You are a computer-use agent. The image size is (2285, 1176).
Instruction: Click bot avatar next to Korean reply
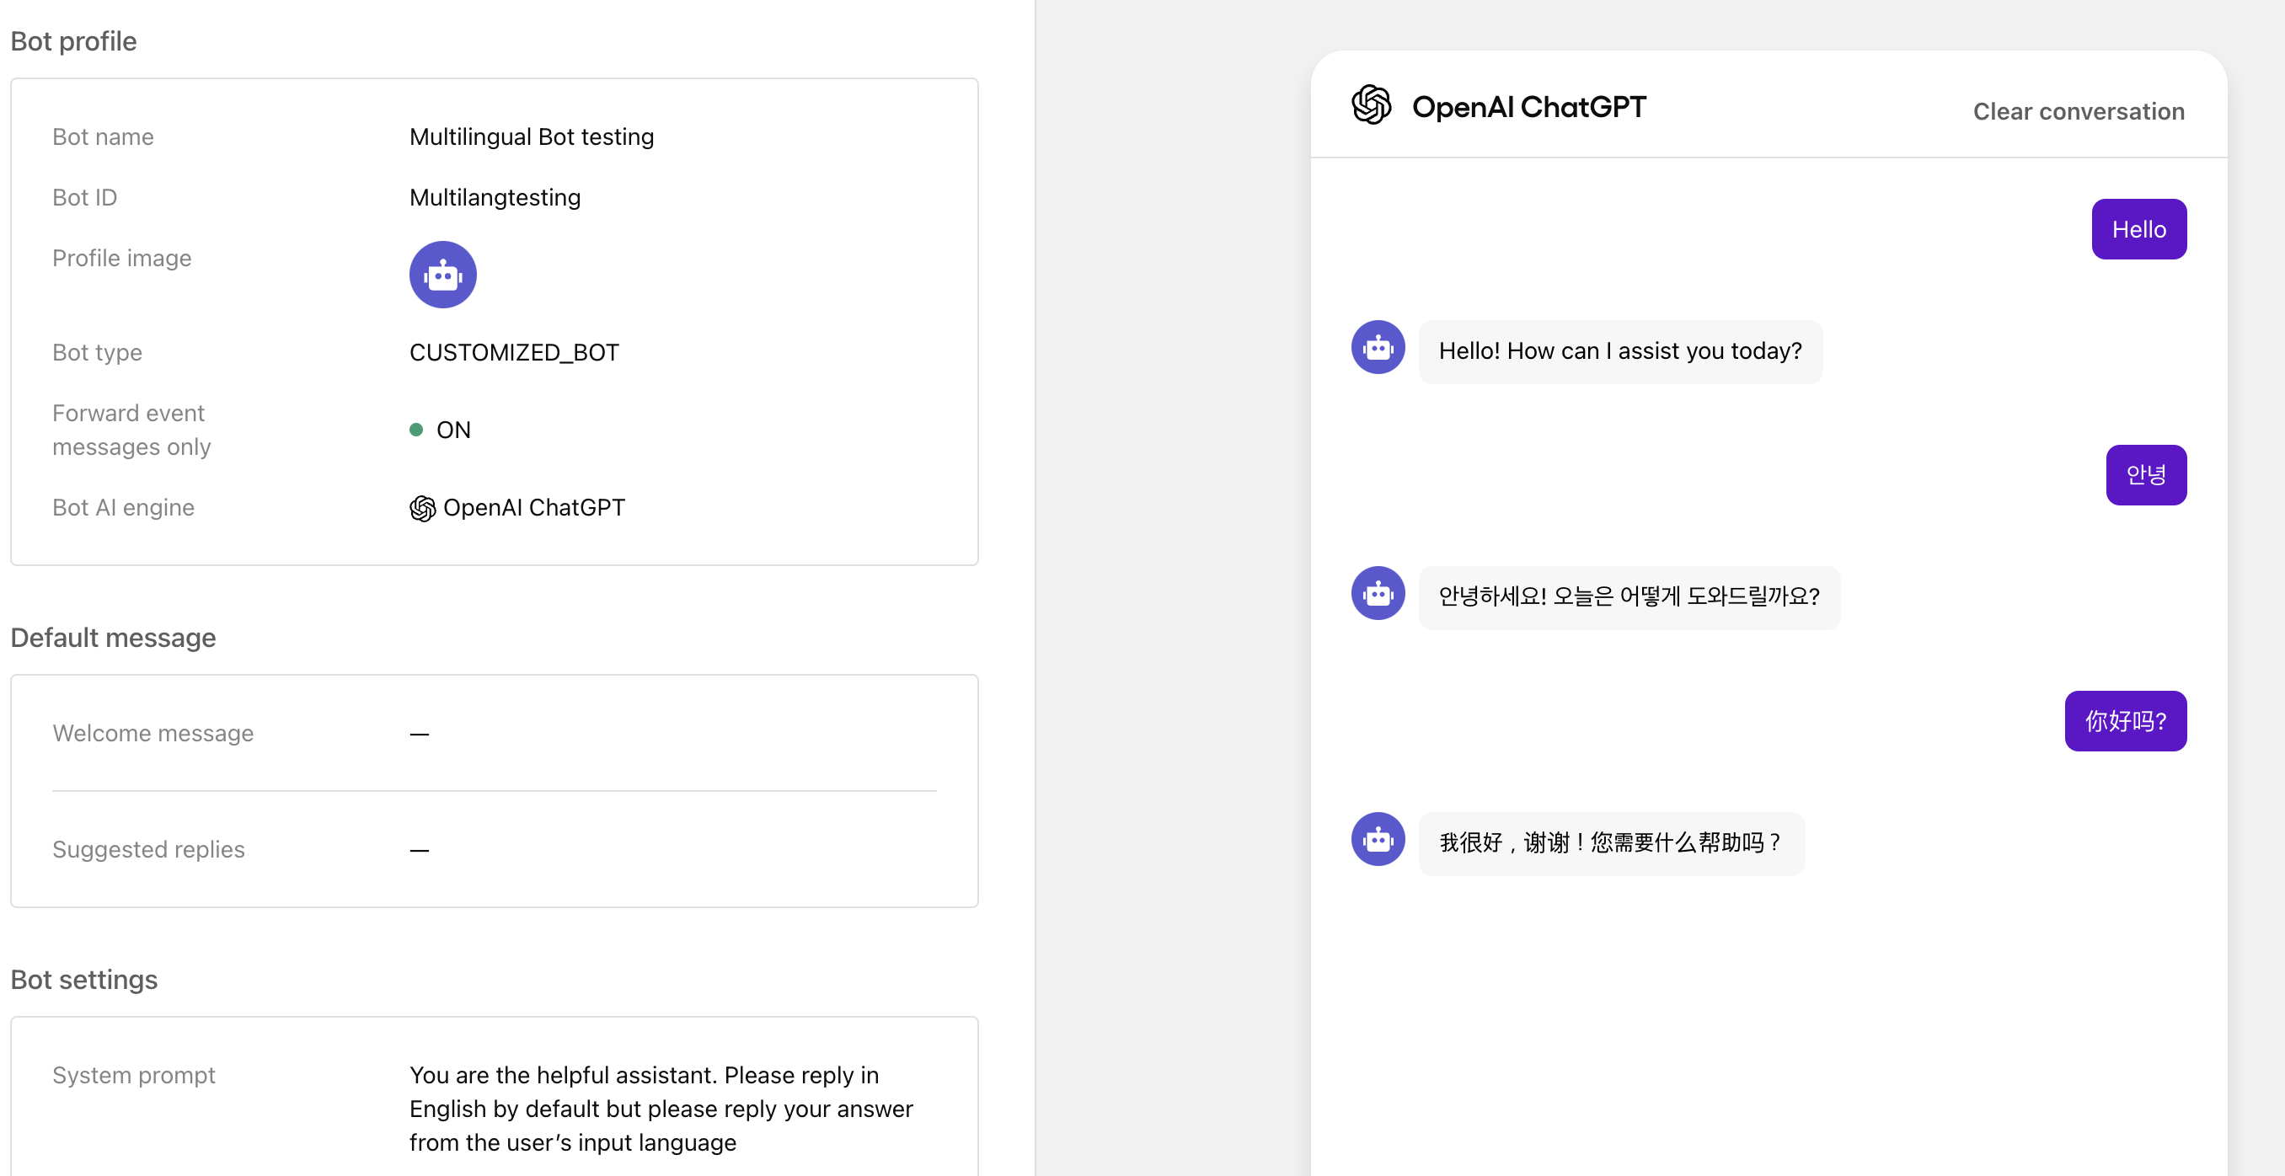coord(1378,592)
